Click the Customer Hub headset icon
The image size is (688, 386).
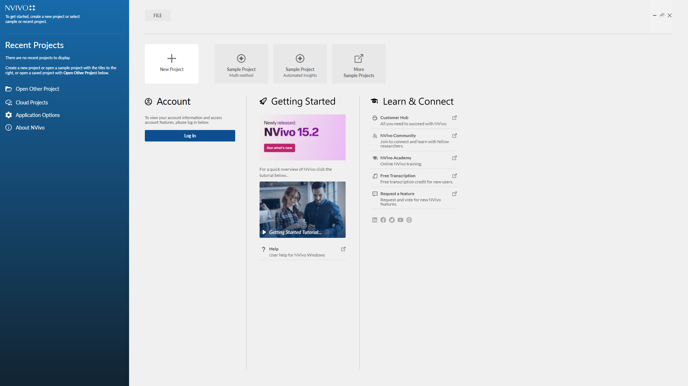tap(375, 118)
